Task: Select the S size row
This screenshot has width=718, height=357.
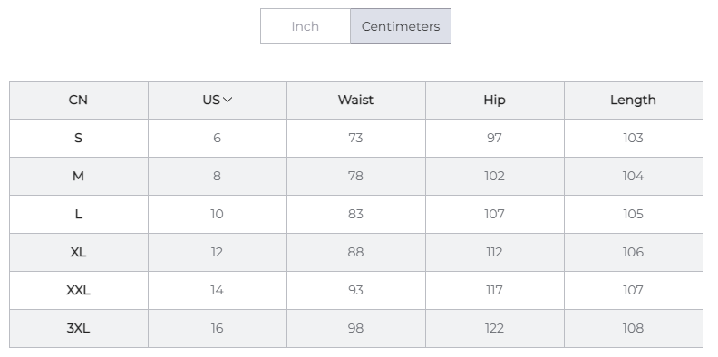Action: tap(356, 138)
